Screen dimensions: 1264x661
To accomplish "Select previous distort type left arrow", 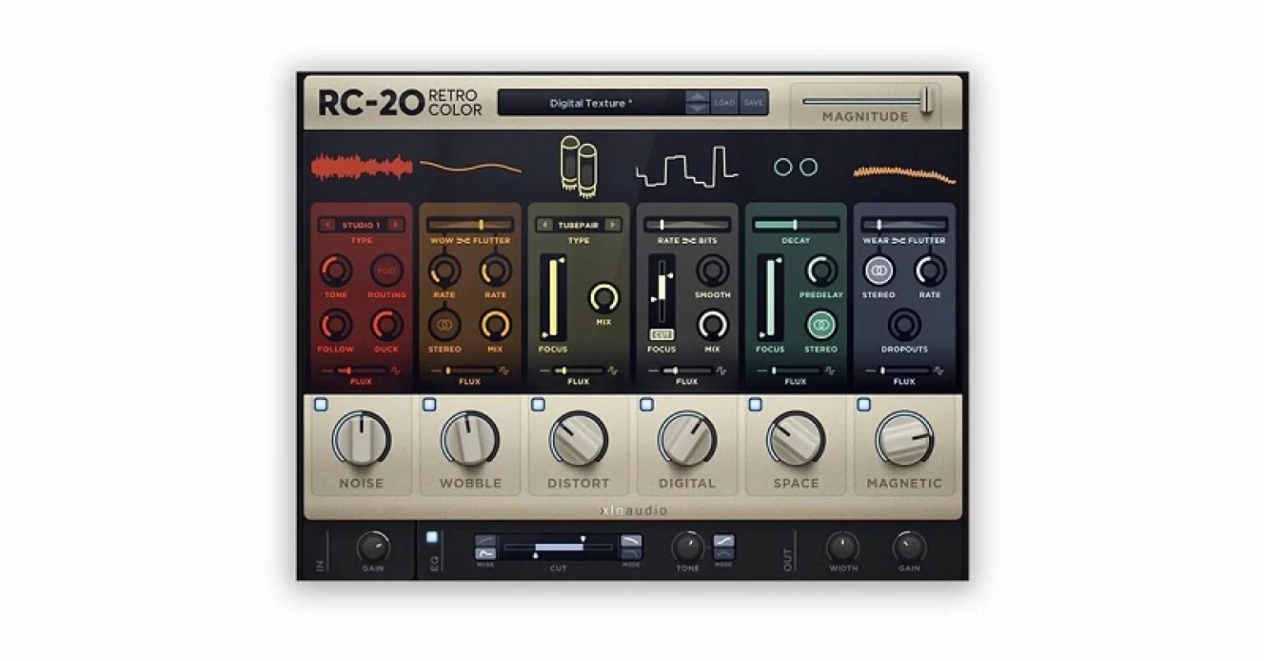I will click(x=545, y=225).
